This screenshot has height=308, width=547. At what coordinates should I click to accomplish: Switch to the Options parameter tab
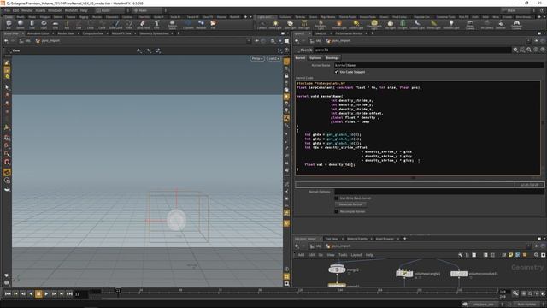pos(315,57)
